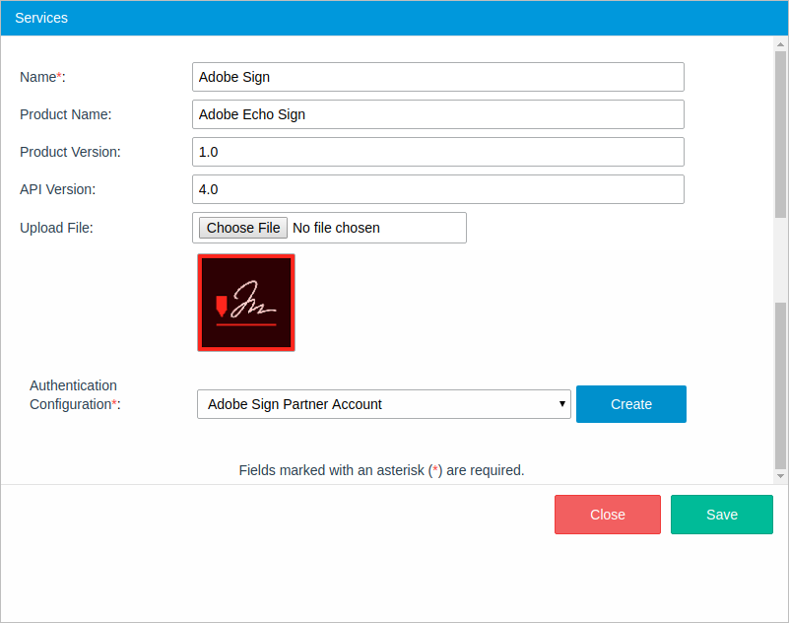Screen dimensions: 789x623
Task: Click the "No file chosen" text
Action: (336, 228)
